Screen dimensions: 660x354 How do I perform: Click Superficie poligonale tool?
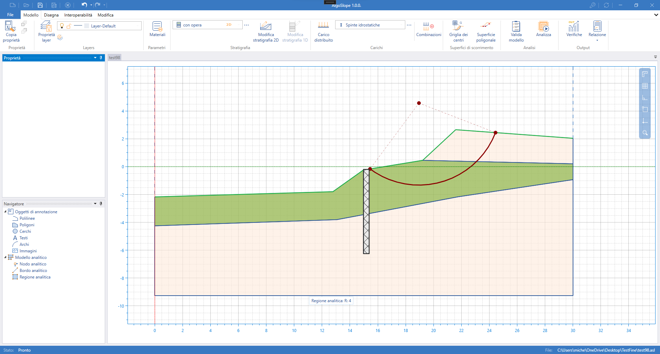[486, 31]
